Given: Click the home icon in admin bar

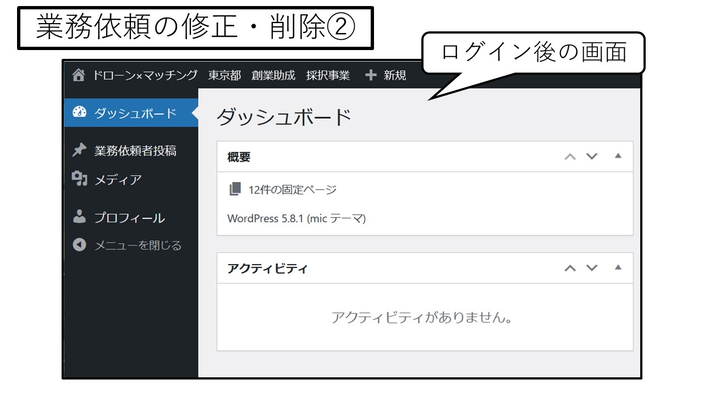Looking at the screenshot, I should click(x=79, y=75).
